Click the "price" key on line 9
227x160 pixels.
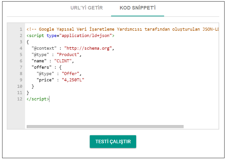point(45,80)
